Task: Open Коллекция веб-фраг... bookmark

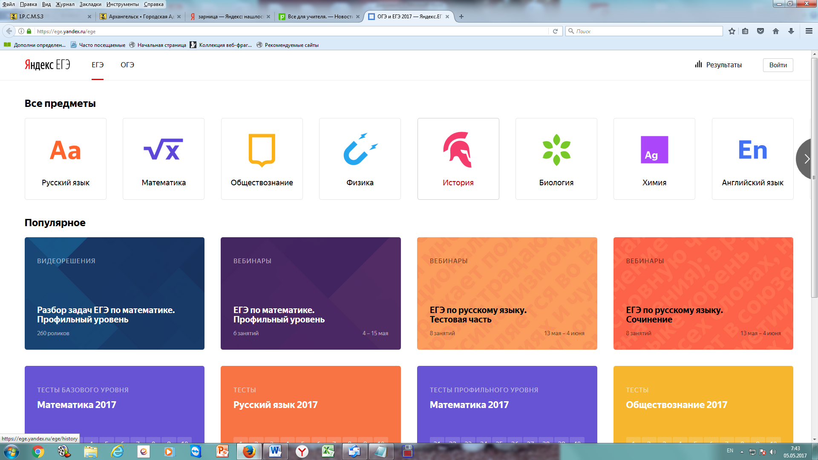Action: point(221,45)
